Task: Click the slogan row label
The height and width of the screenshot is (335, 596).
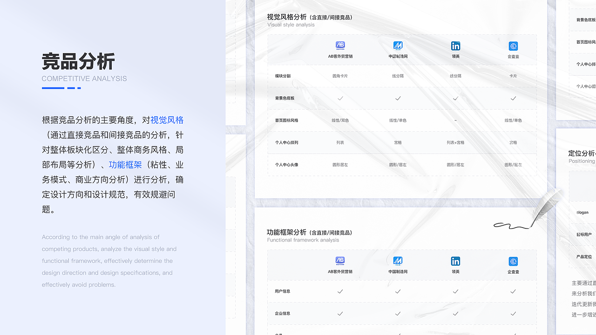Action: 582,213
